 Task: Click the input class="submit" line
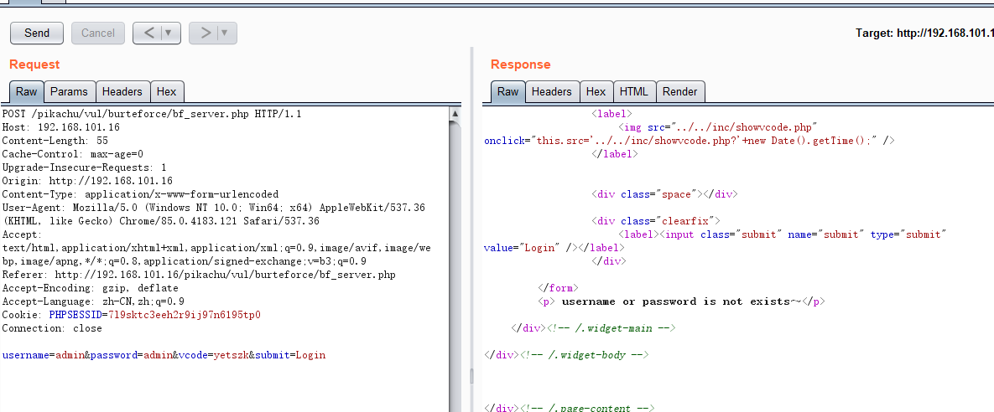[783, 234]
